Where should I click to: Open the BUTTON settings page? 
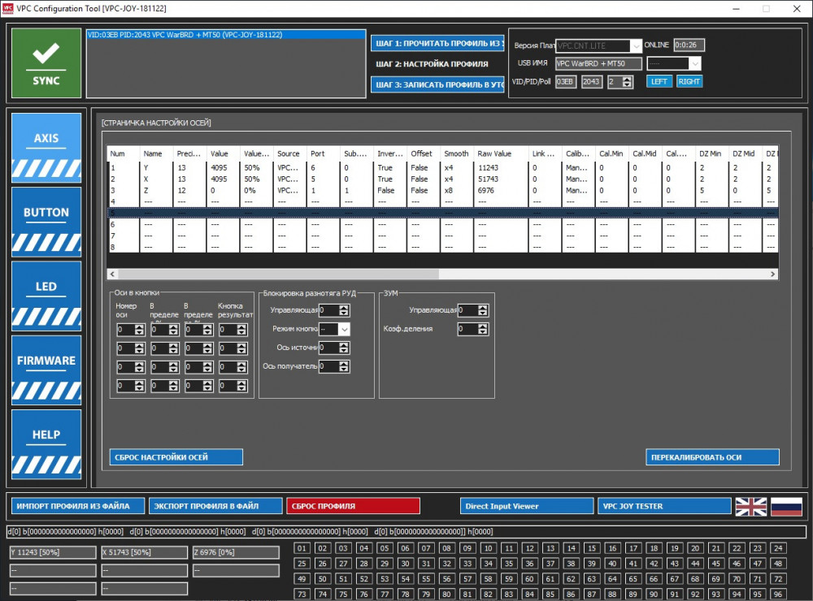tap(46, 221)
